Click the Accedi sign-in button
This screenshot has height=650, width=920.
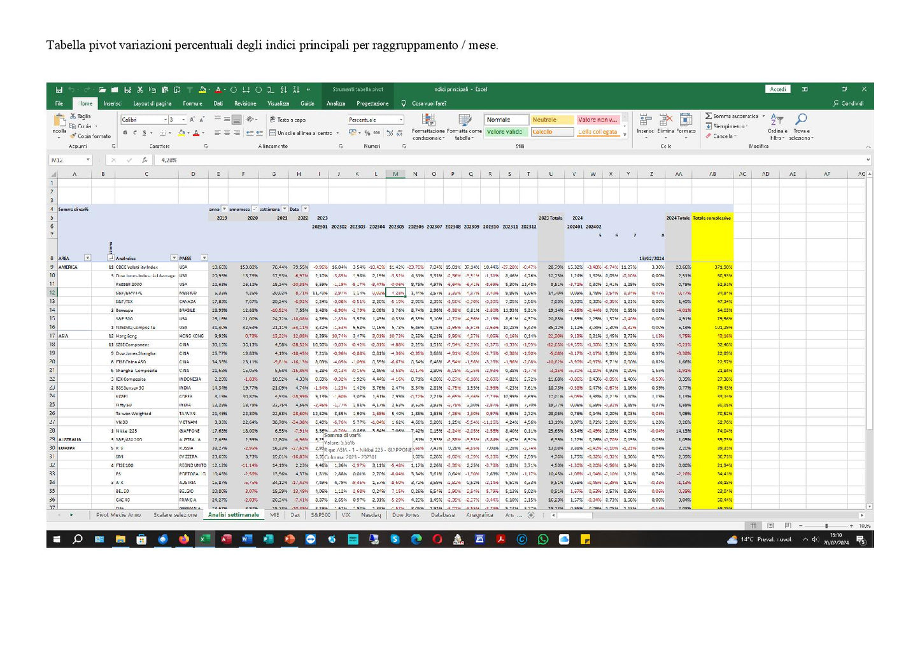click(x=778, y=89)
